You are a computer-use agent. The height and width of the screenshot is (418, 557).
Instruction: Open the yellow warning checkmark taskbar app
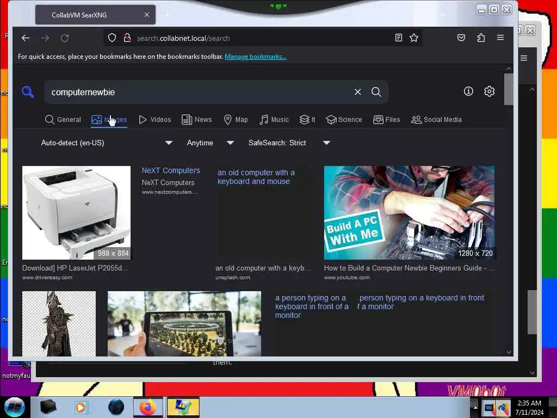(x=183, y=407)
